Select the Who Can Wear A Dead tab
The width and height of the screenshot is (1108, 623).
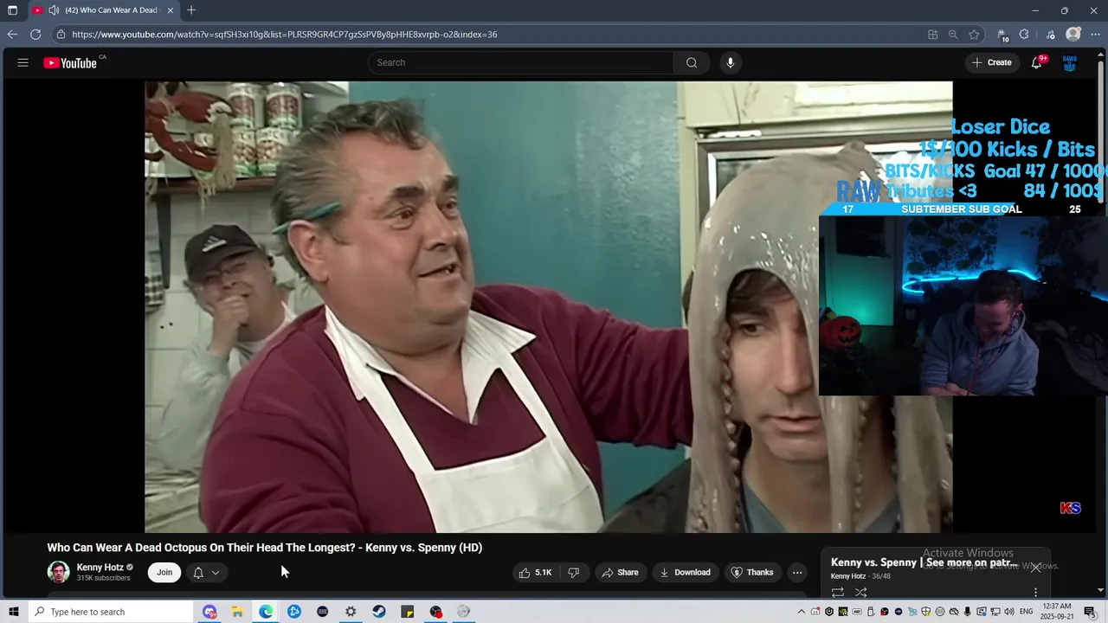102,10
